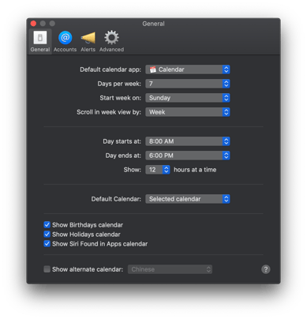Click the 'hours at a time' text
The image size is (307, 319).
pos(195,170)
